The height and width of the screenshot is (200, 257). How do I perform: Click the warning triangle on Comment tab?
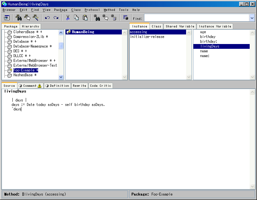click(x=39, y=86)
